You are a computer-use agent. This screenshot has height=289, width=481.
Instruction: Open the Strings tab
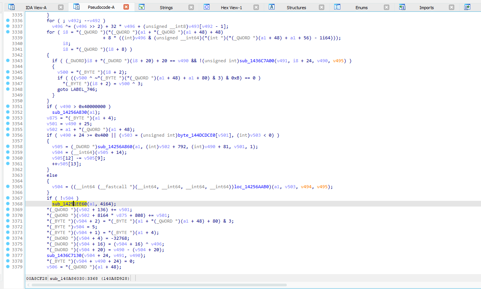pyautogui.click(x=166, y=8)
